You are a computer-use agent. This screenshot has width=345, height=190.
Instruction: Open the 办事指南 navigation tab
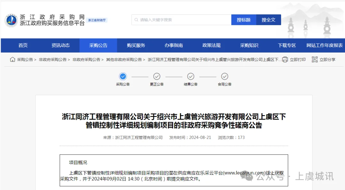pyautogui.click(x=173, y=46)
